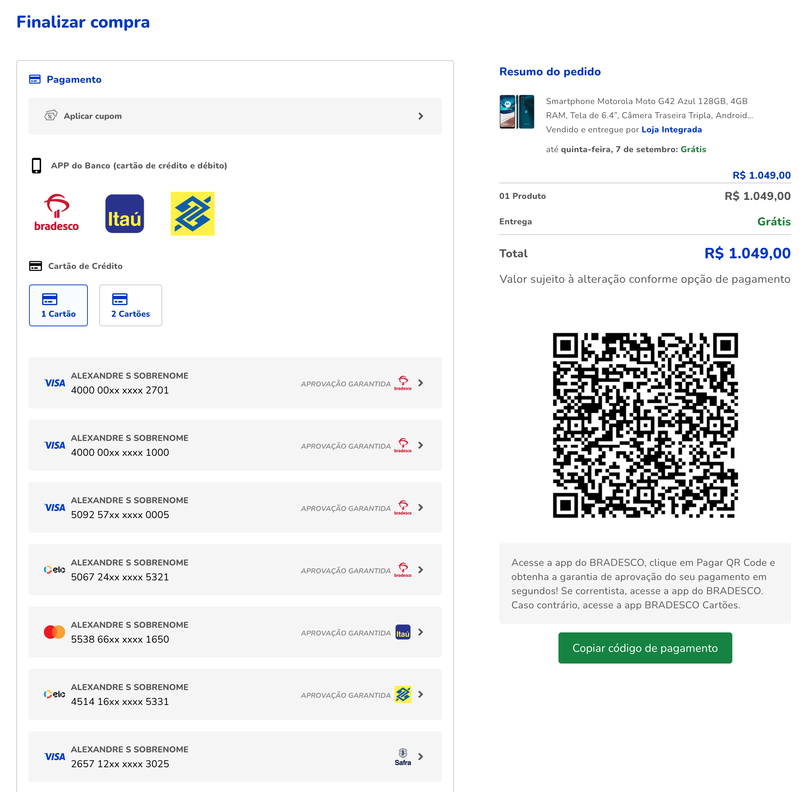Select the Bradesco bank logo

tap(56, 213)
